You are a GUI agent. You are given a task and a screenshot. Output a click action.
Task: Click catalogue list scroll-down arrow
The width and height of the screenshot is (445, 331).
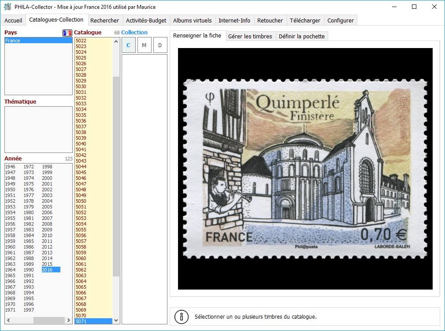pos(116,320)
